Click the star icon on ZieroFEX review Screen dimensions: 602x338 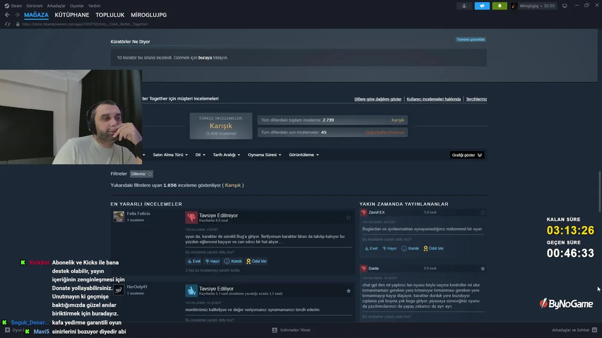(x=483, y=213)
